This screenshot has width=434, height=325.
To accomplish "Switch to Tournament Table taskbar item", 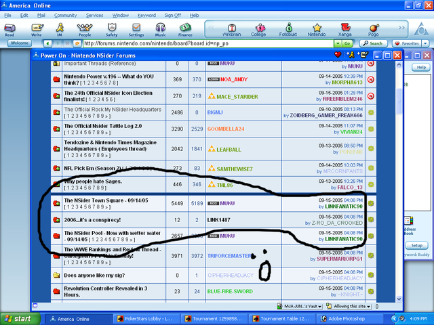I will [281, 319].
